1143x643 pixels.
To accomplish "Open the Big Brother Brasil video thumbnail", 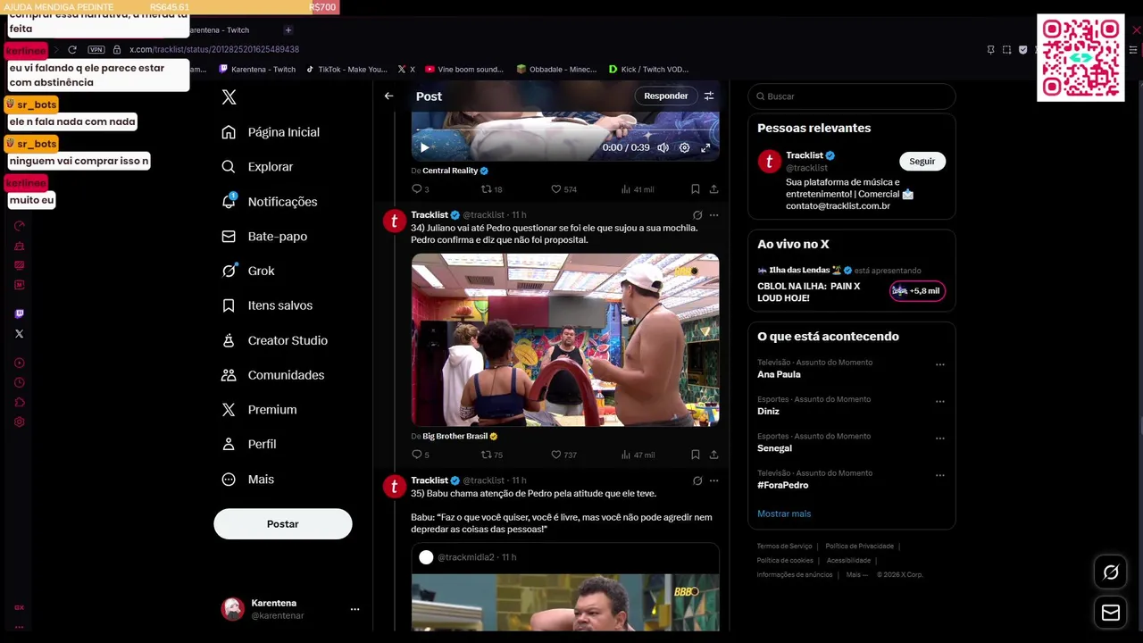I will [x=565, y=339].
